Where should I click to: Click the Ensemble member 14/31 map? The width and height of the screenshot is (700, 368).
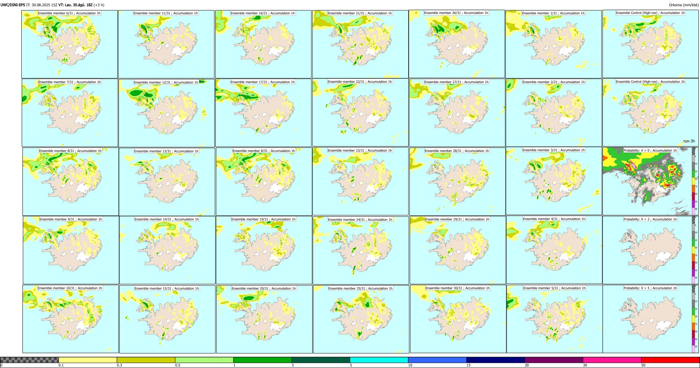tap(167, 250)
